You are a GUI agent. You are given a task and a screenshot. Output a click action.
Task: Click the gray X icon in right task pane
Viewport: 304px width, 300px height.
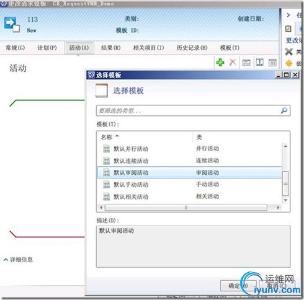288,51
